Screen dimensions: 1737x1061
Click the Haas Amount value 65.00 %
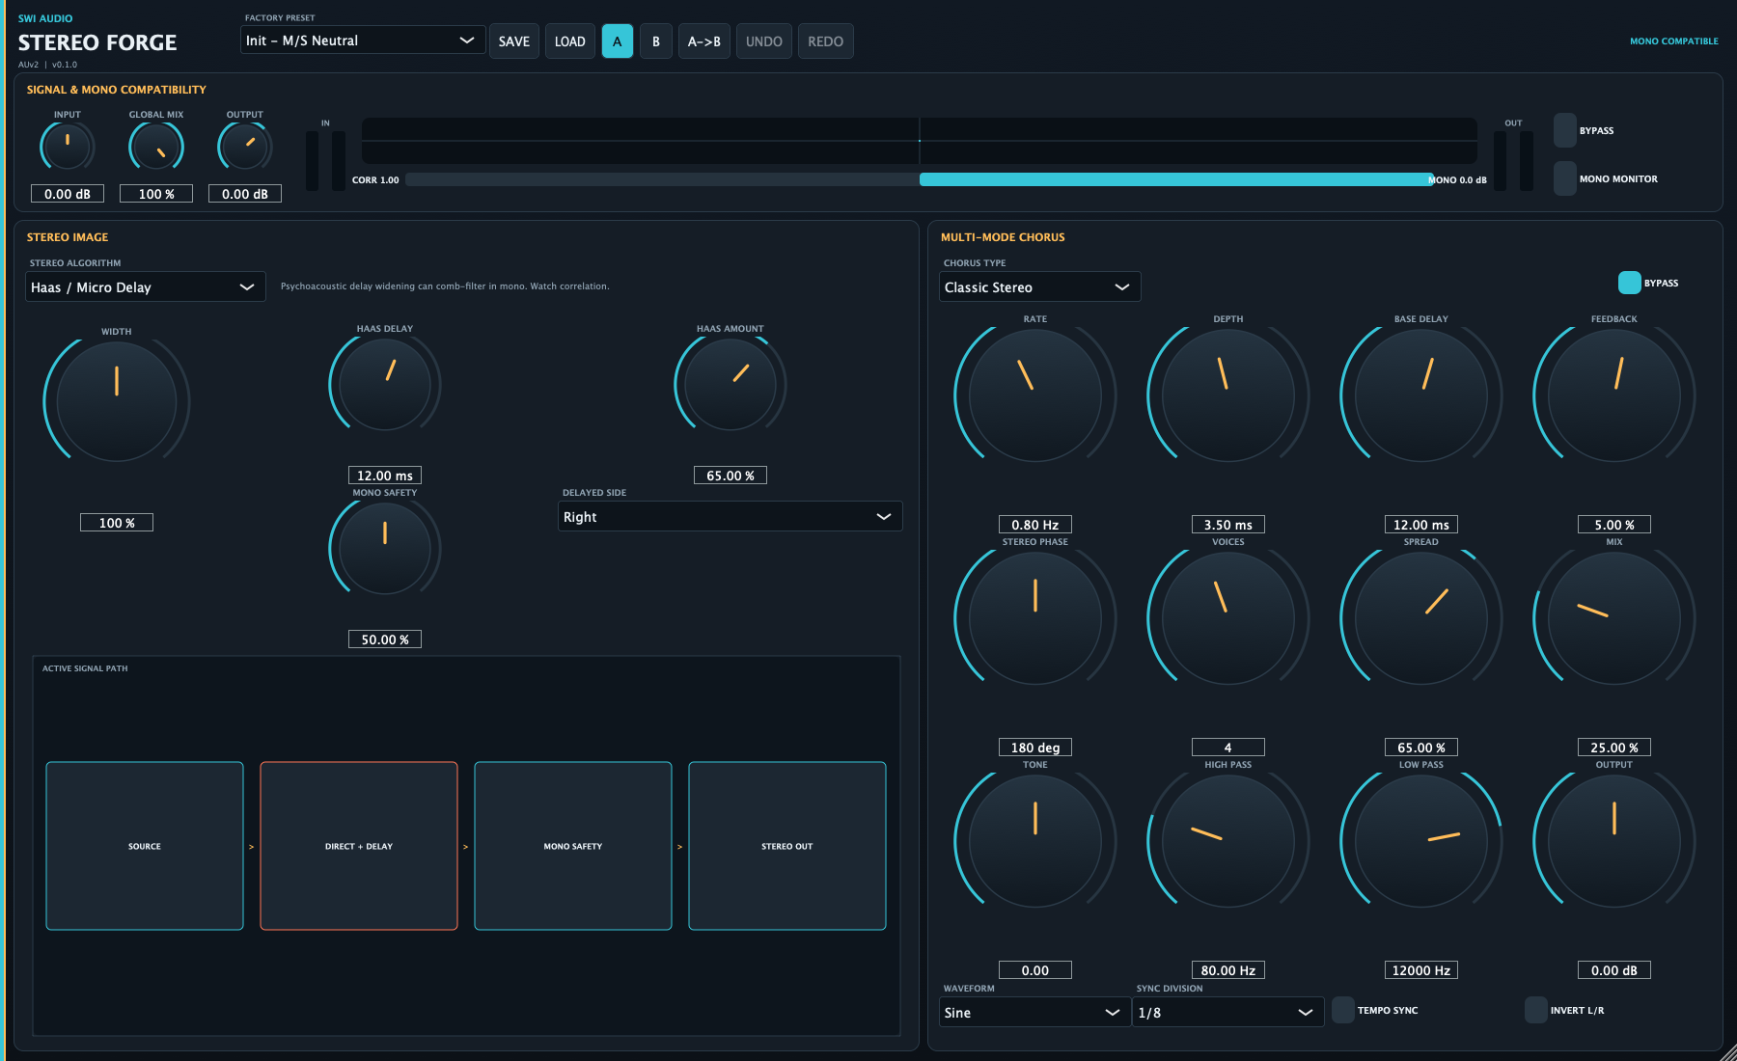(x=731, y=476)
